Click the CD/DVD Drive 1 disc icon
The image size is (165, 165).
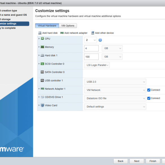[x=42, y=97]
